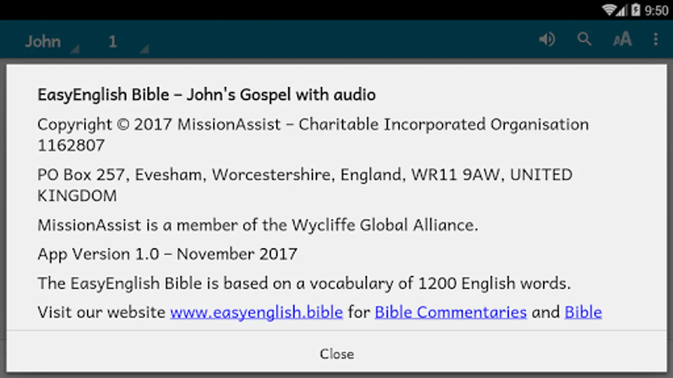Open the www.easyenglish.bible link
The width and height of the screenshot is (673, 378).
256,312
